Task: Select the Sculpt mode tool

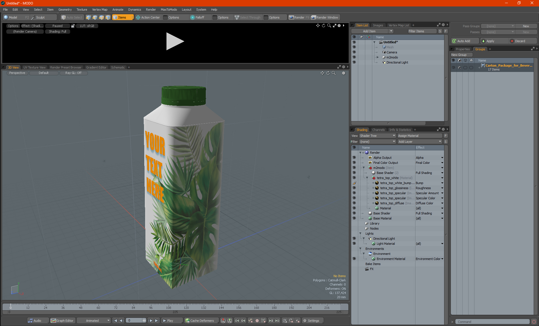Action: pos(40,17)
